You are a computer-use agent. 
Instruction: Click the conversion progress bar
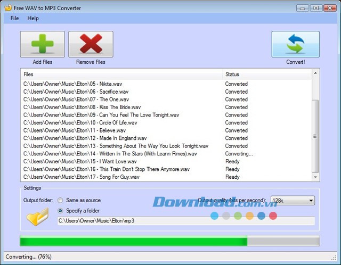pyautogui.click(x=169, y=241)
